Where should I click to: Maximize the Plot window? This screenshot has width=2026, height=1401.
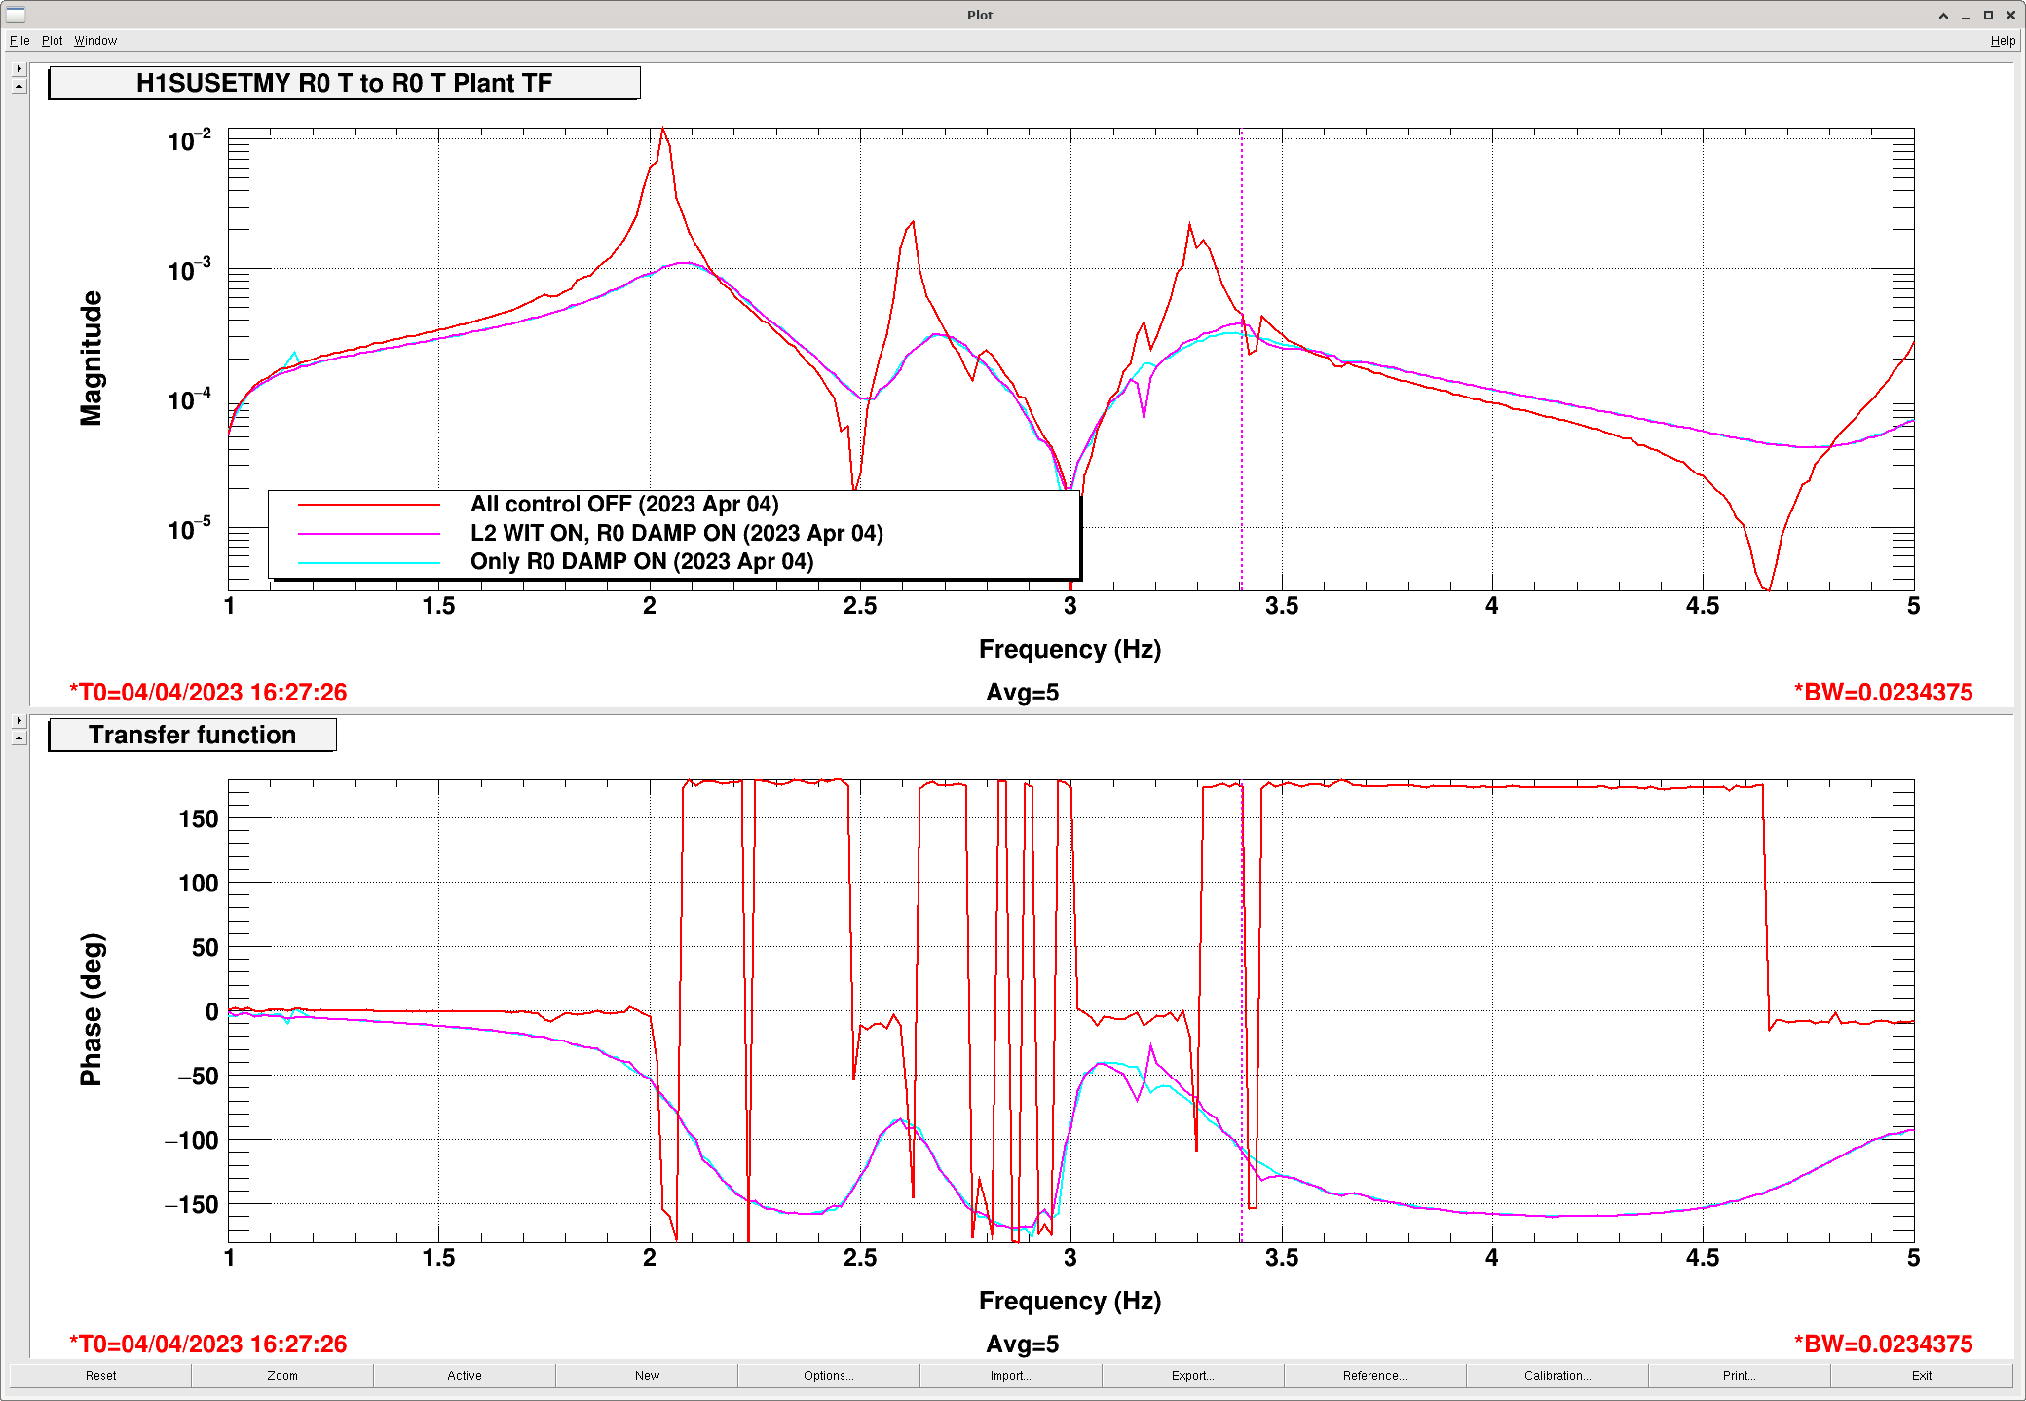1988,15
